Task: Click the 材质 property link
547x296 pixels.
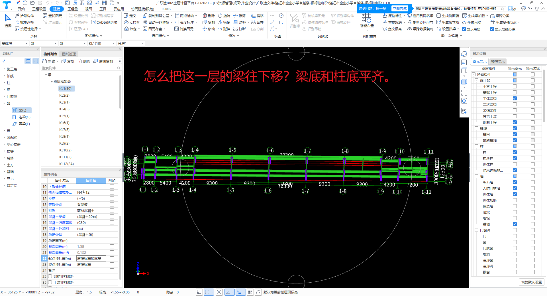Action: click(52, 210)
